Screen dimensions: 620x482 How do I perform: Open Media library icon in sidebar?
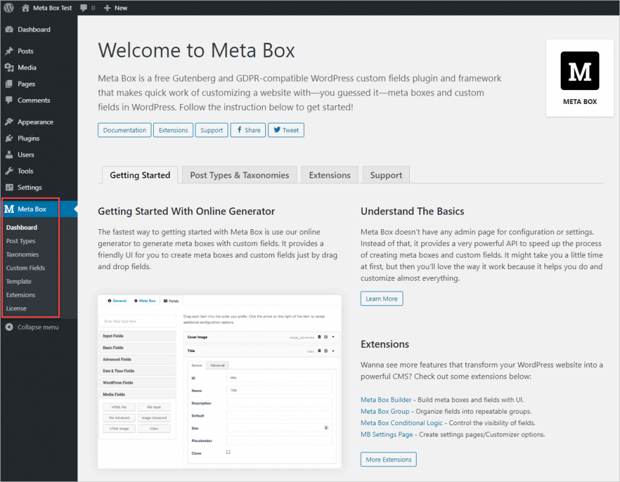tap(9, 68)
